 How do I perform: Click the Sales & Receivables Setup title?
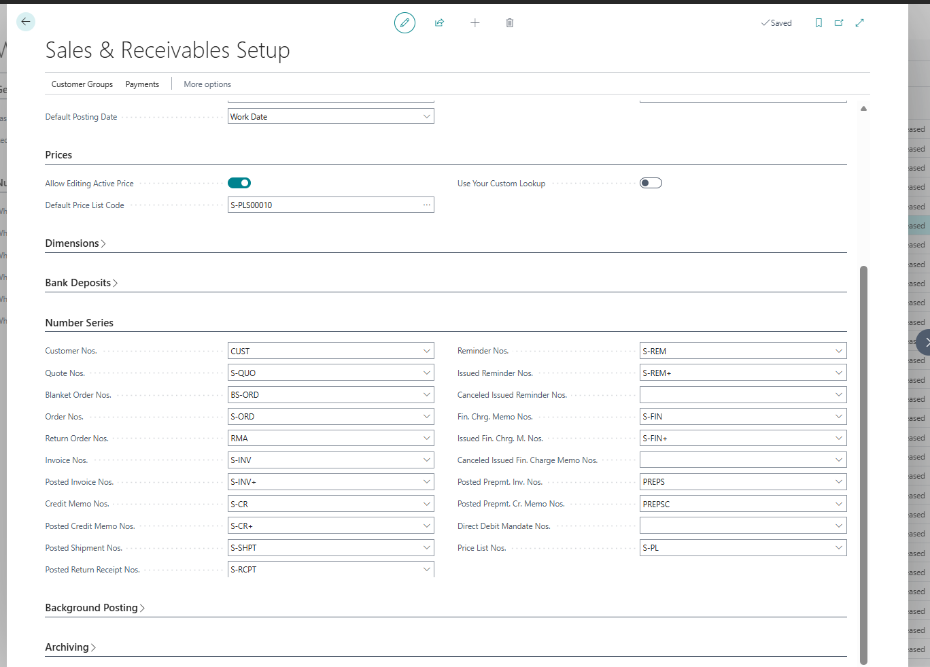pos(167,50)
